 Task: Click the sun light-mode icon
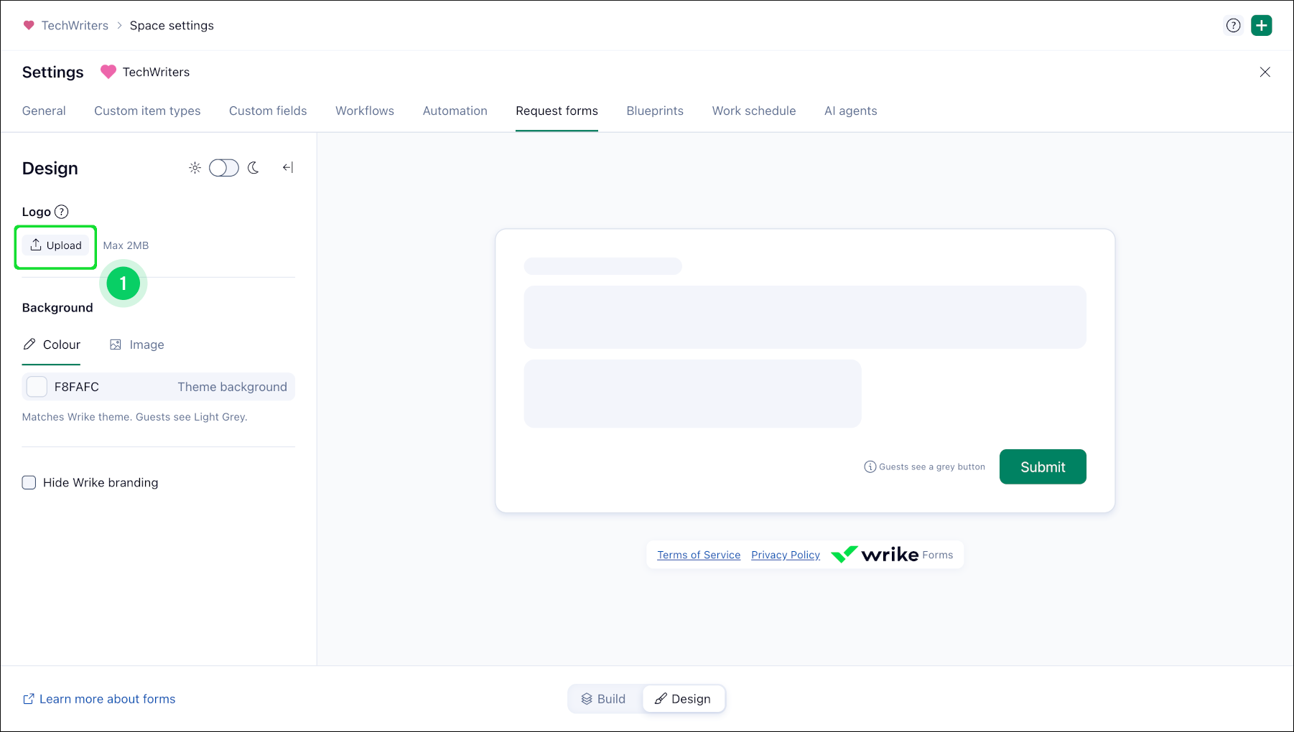pos(195,168)
